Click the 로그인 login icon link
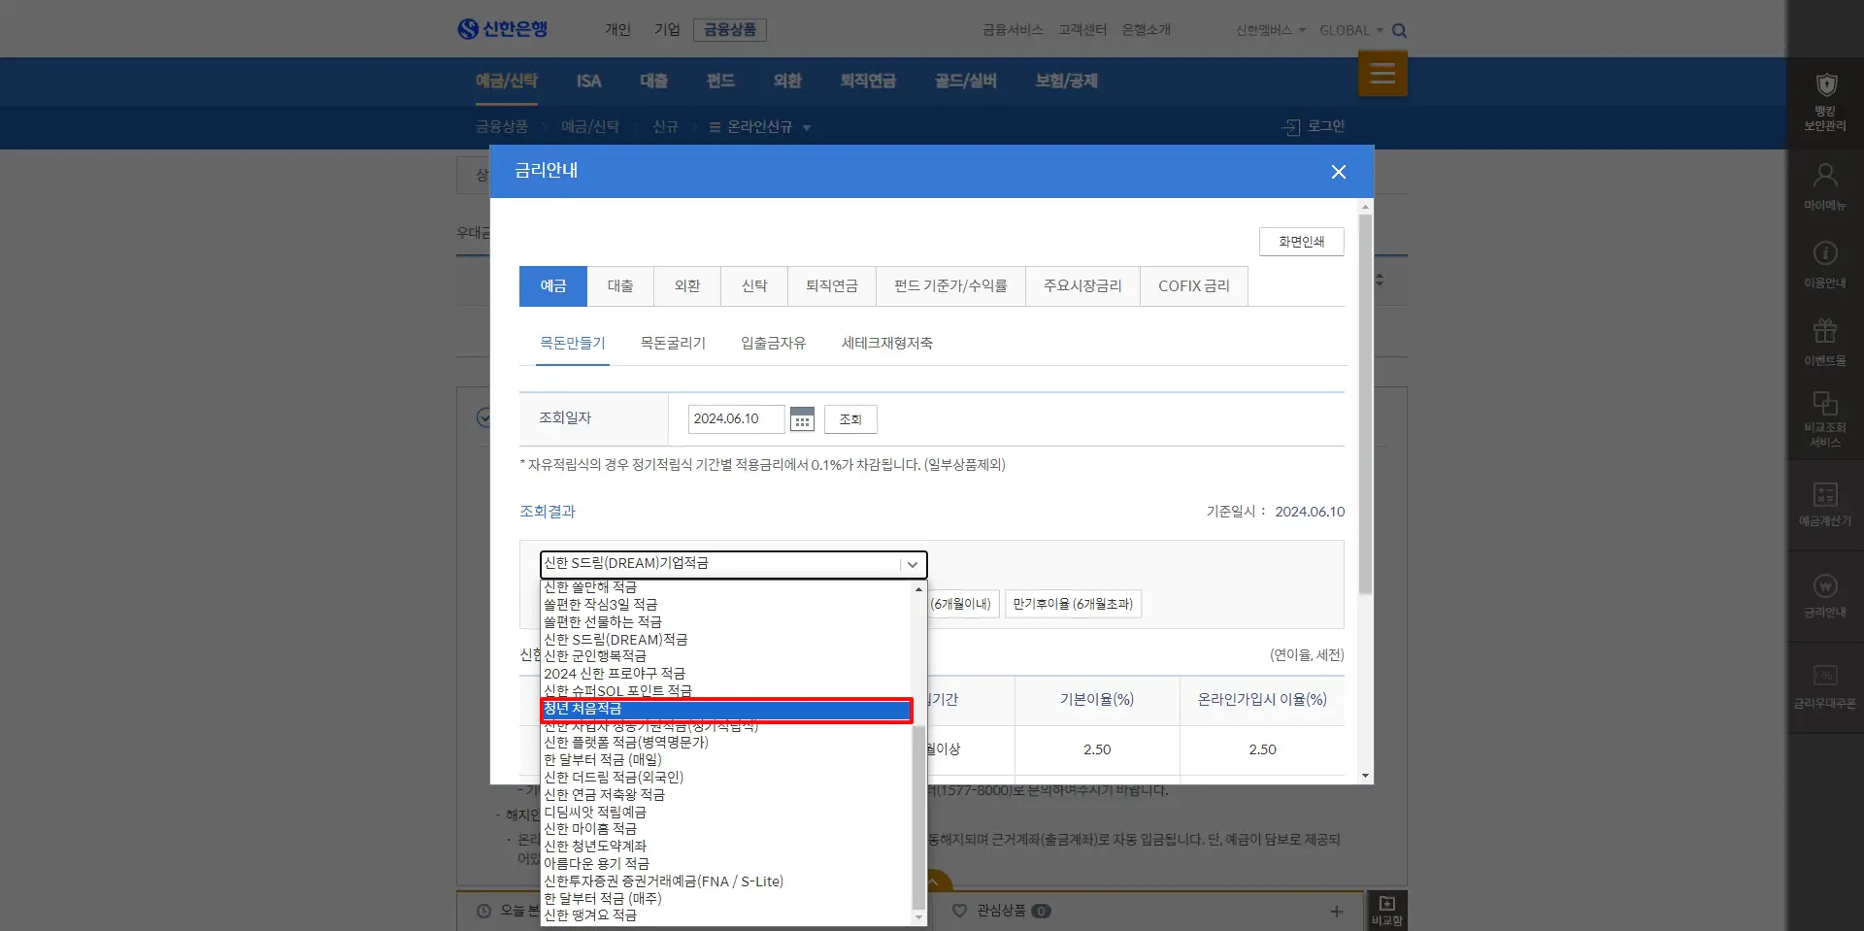This screenshot has width=1864, height=931. point(1314,126)
